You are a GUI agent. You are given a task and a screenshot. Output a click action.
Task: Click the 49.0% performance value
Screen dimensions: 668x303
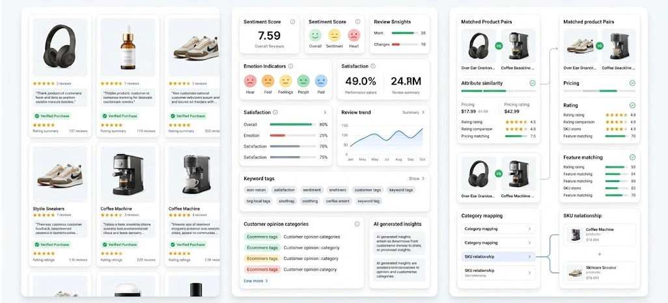[361, 81]
